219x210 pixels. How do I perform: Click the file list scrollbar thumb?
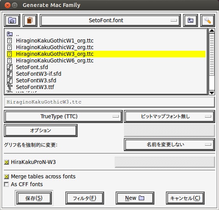[x=212, y=55]
